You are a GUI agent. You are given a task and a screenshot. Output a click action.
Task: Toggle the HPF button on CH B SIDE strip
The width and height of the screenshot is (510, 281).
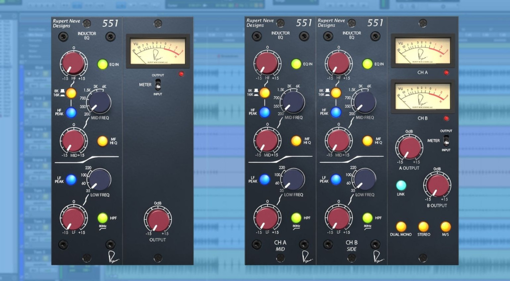coord(367,218)
